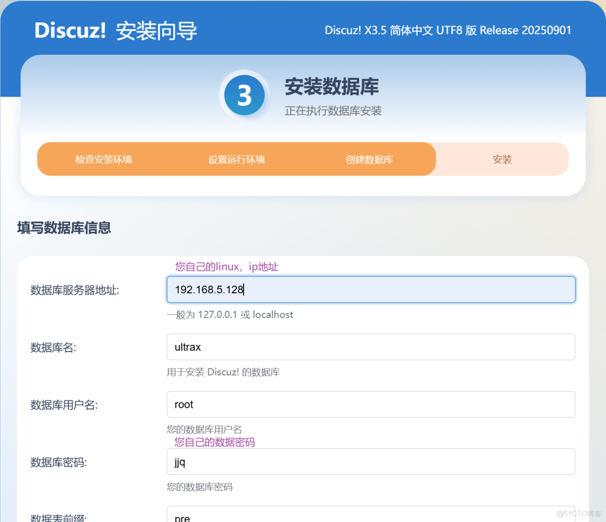The width and height of the screenshot is (606, 522).
Task: Click the purple 您自己的linux，ip地址 annotation
Action: tap(226, 267)
